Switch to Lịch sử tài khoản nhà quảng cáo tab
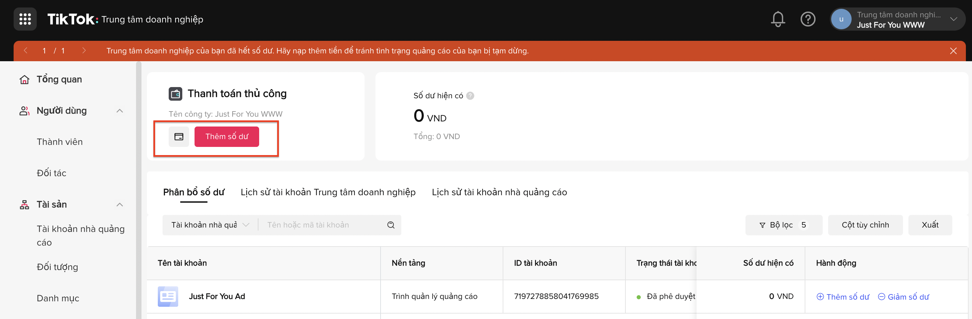 point(499,192)
